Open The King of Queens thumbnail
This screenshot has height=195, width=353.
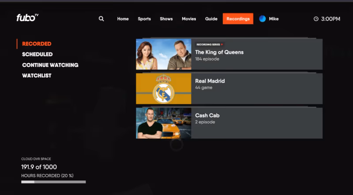tap(164, 54)
